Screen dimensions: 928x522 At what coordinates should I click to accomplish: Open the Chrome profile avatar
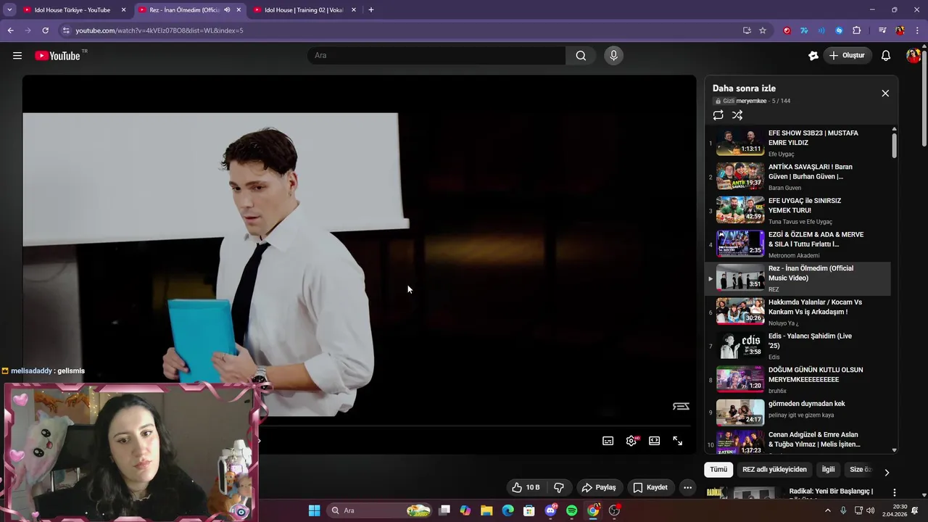[900, 30]
